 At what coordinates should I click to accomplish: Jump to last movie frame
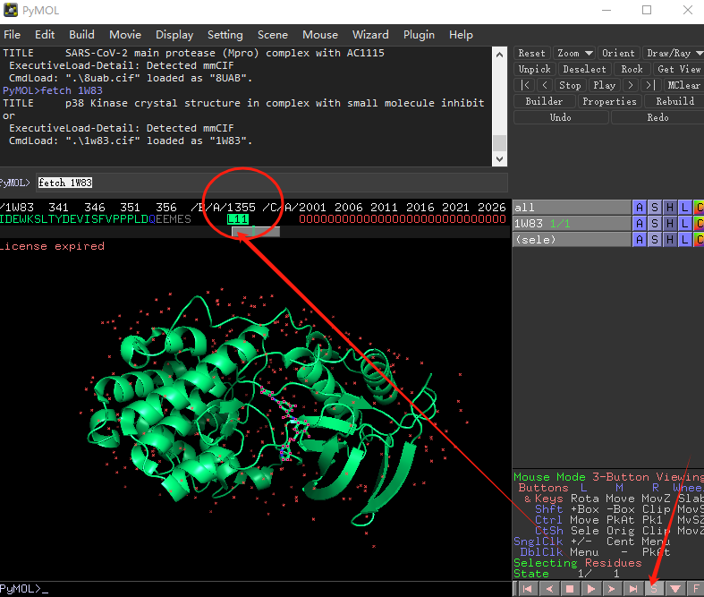click(x=633, y=588)
